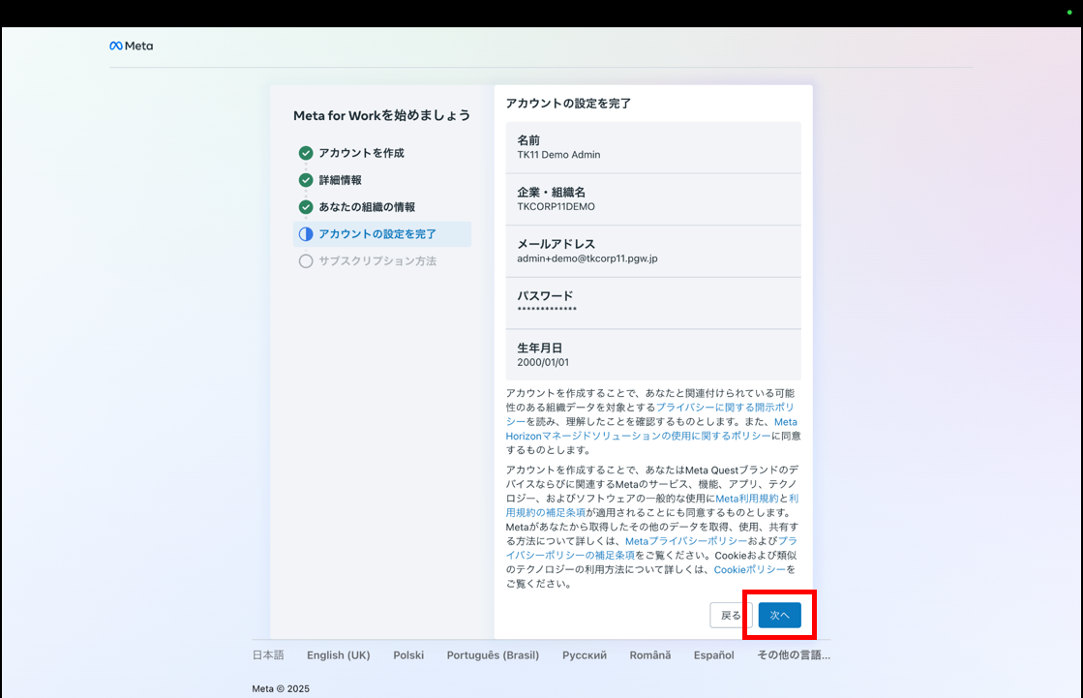Image resolution: width=1083 pixels, height=698 pixels.
Task: Click the masked password value
Action: (547, 310)
